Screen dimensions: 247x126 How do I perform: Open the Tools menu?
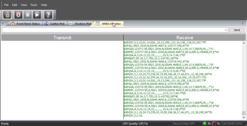[34, 5]
